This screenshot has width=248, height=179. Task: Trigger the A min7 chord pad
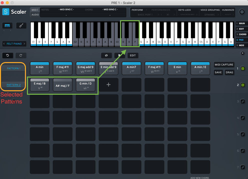coord(131,68)
